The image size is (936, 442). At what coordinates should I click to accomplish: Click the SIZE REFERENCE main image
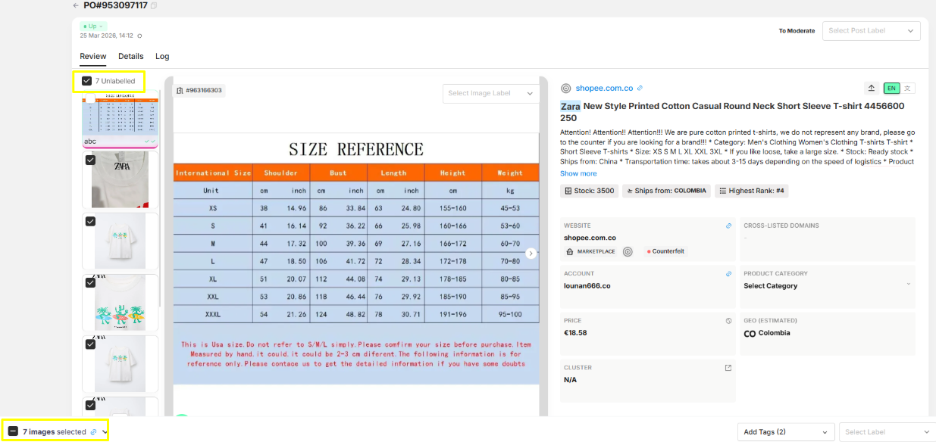click(x=356, y=260)
